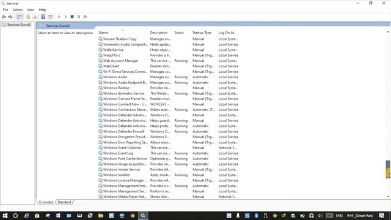Click the Export List toolbar icon
Viewport: 391px width, 220px height.
point(35,16)
